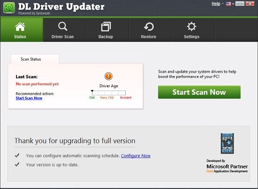Click the Driver Age gauge bar
Image resolution: width=258 pixels, height=189 pixels.
pos(109,93)
